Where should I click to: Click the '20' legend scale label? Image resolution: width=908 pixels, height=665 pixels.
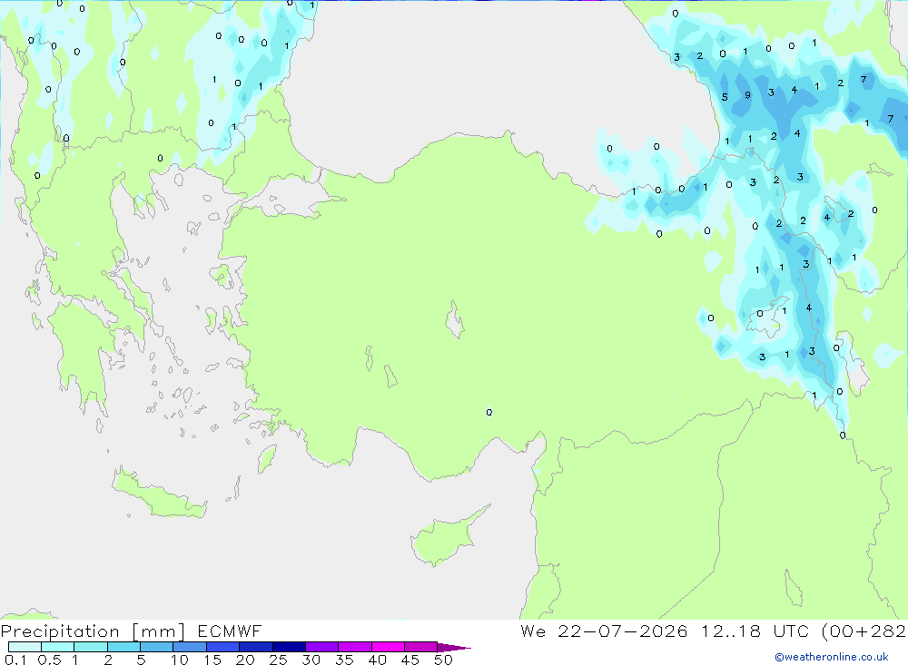click(x=245, y=660)
